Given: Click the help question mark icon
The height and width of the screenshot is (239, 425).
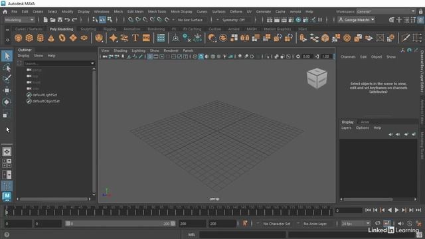Looking at the screenshot, I should 7,234.
